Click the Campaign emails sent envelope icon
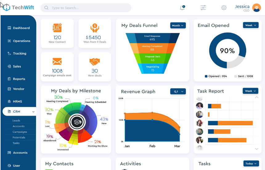Viewport: 265px width, 170px height. pyautogui.click(x=57, y=61)
